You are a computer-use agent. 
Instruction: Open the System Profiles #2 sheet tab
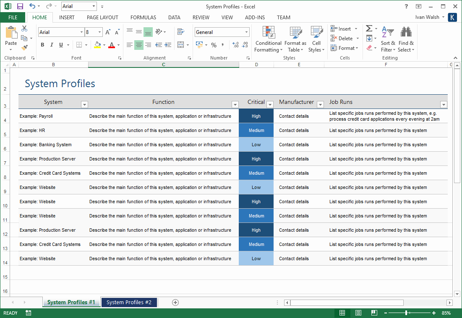pyautogui.click(x=129, y=302)
